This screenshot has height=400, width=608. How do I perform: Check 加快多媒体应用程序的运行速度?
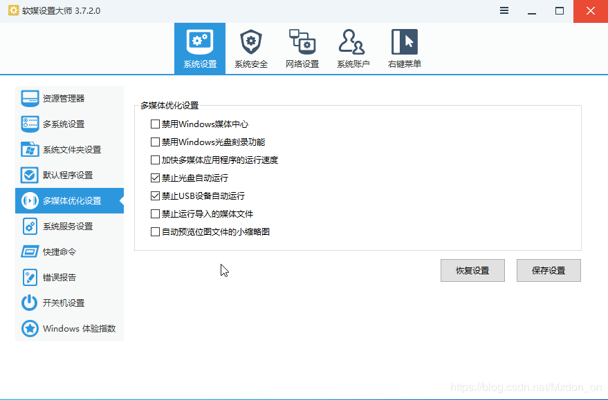point(156,160)
